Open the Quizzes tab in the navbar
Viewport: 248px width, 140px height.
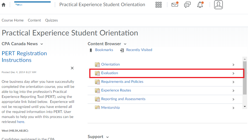tap(52, 20)
